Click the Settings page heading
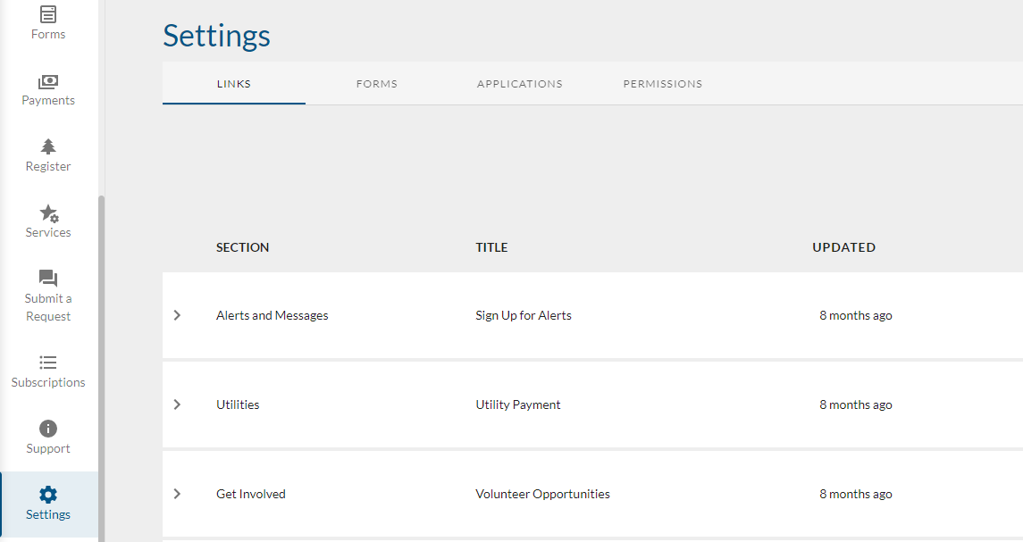 (x=216, y=36)
